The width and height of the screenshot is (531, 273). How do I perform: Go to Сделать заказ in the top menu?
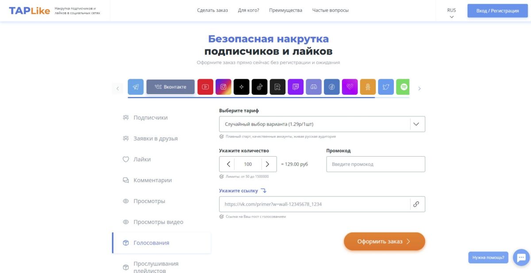click(212, 10)
